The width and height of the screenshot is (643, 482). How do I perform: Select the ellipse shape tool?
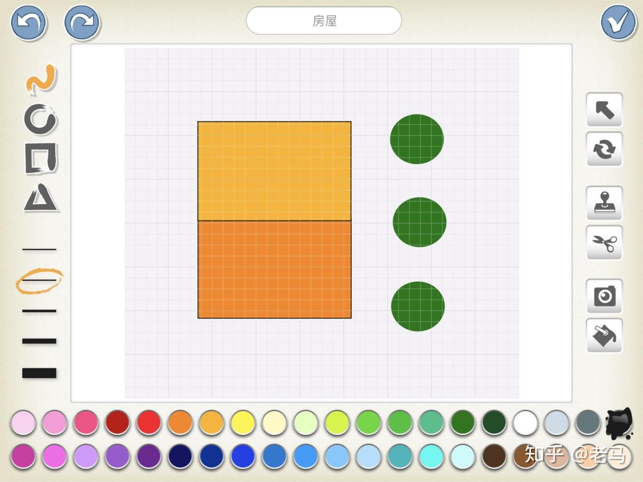40,119
